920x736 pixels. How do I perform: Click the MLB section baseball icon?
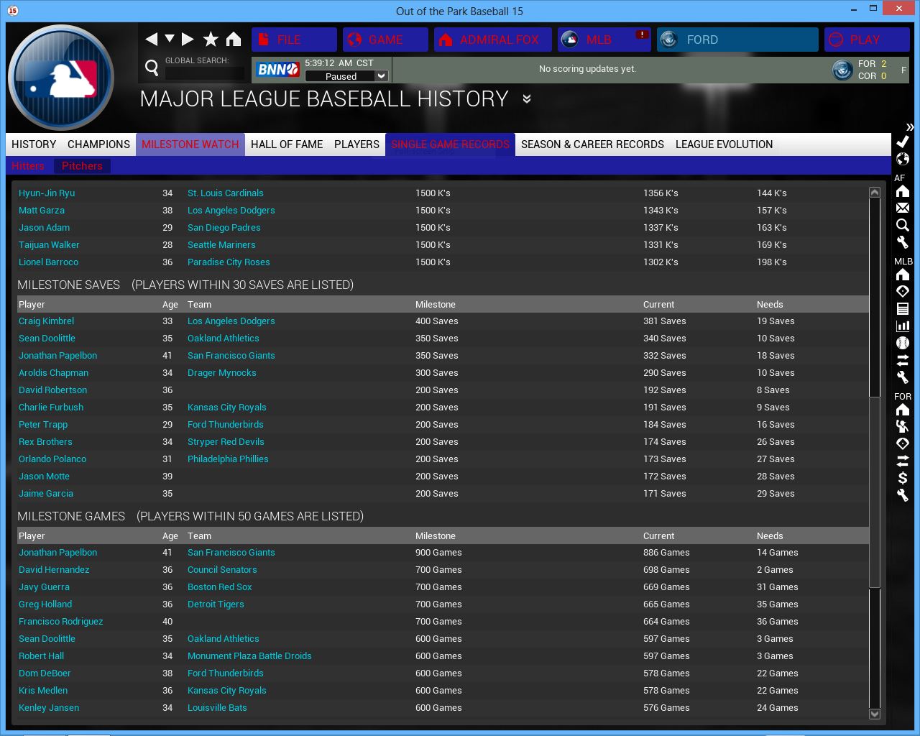click(903, 343)
